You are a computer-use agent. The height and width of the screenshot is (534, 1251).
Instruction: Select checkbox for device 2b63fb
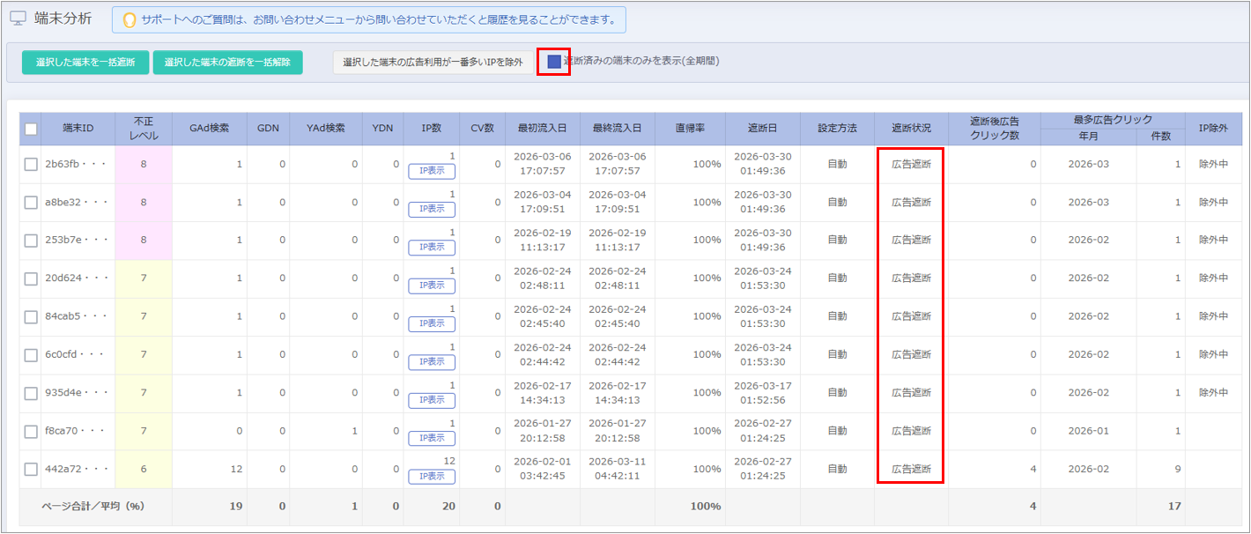(x=31, y=165)
